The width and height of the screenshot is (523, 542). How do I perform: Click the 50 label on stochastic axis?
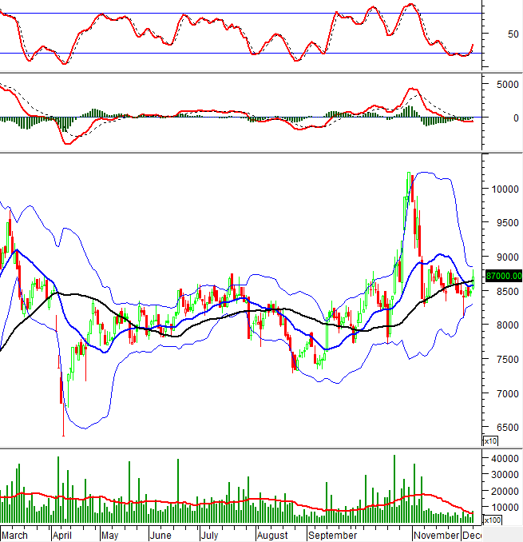tap(501, 34)
